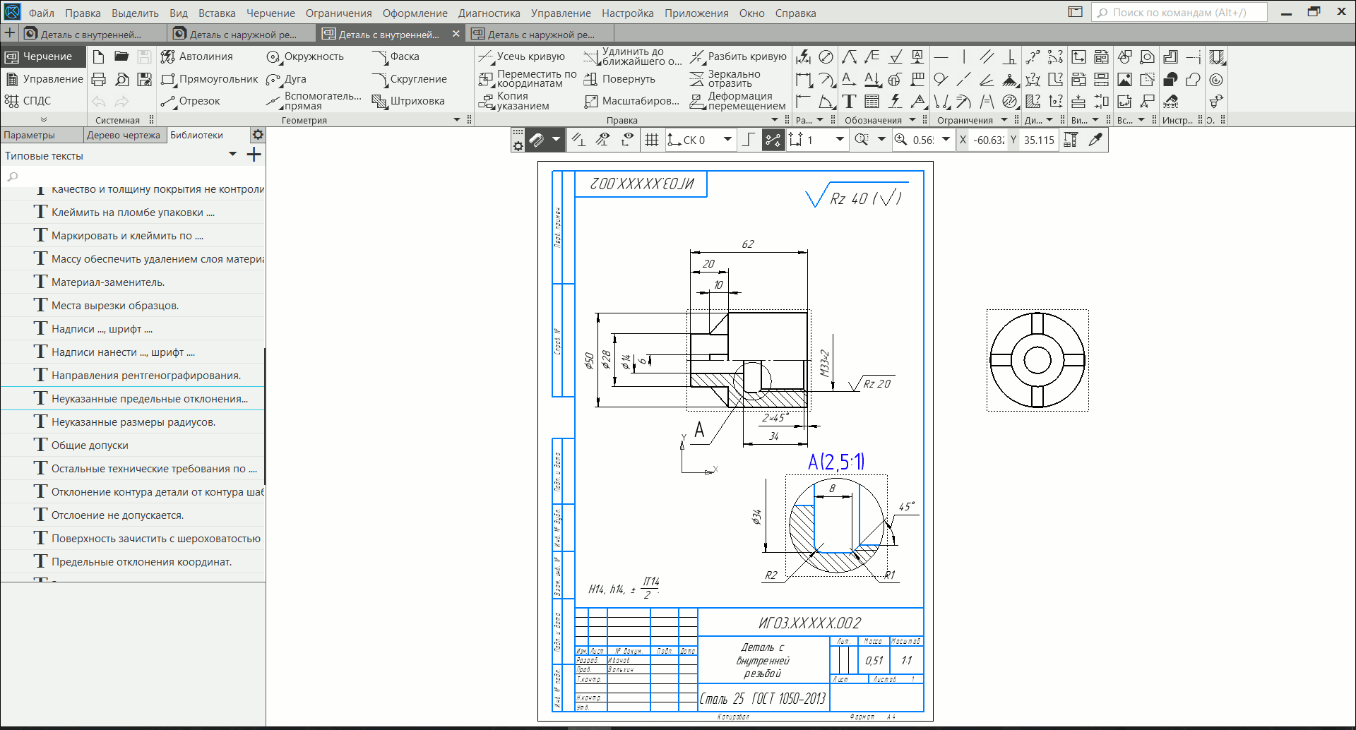This screenshot has width=1356, height=730.
Task: Click the printer icon to print
Action: pos(99,79)
